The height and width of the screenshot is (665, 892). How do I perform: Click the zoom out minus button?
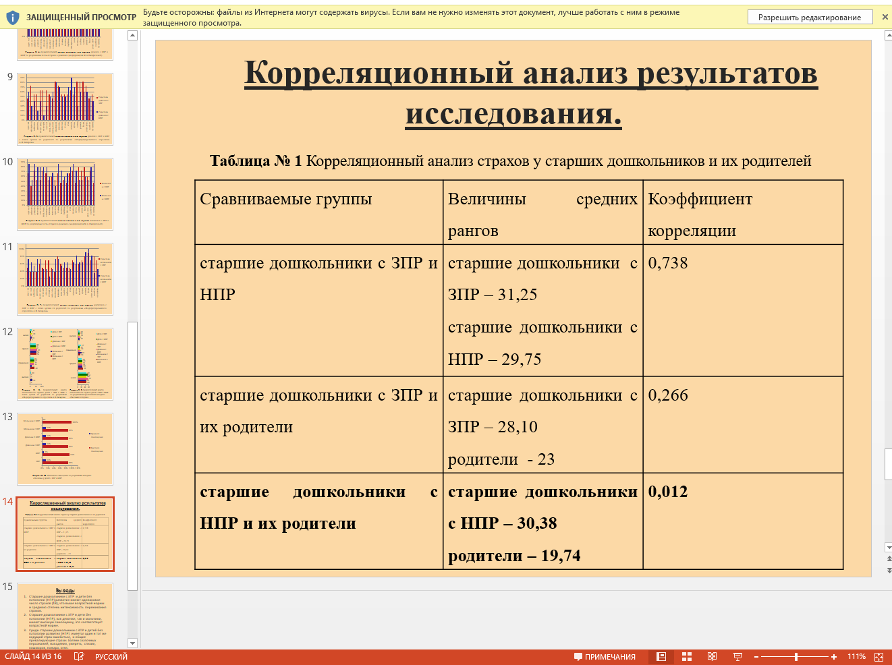pyautogui.click(x=756, y=657)
